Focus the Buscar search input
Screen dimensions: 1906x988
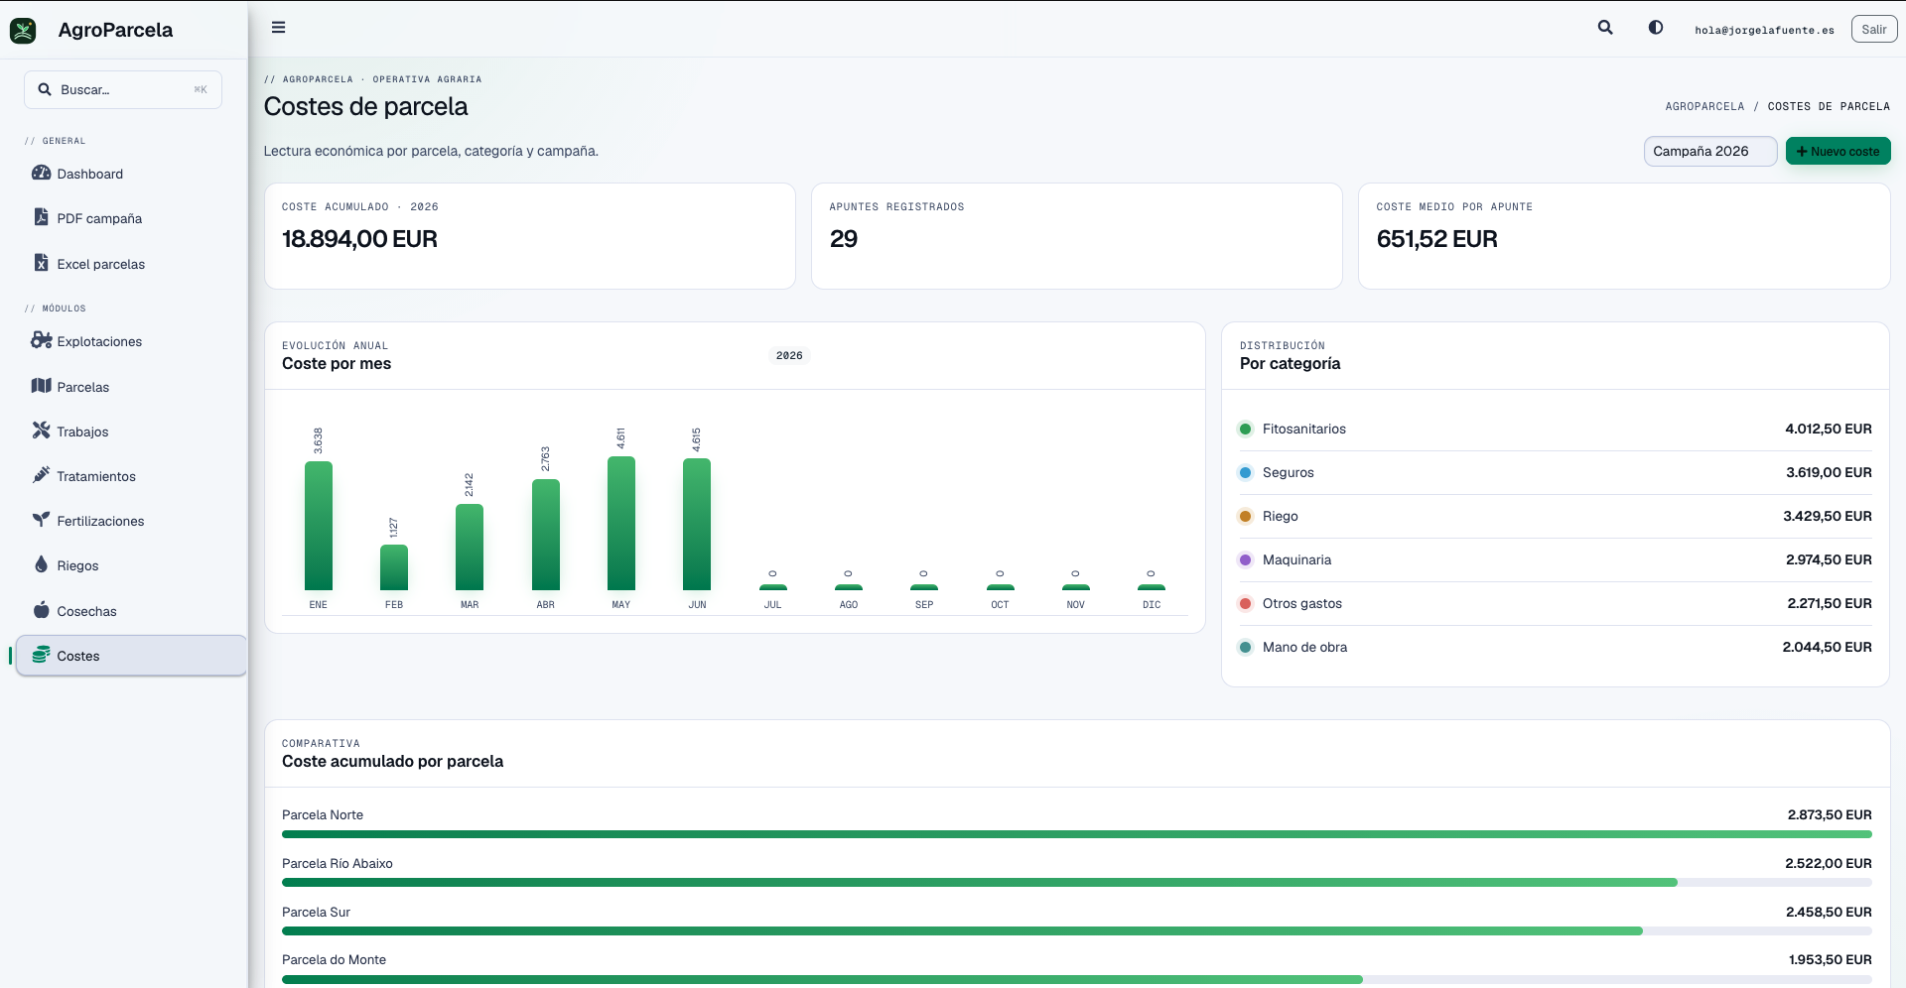tap(123, 89)
